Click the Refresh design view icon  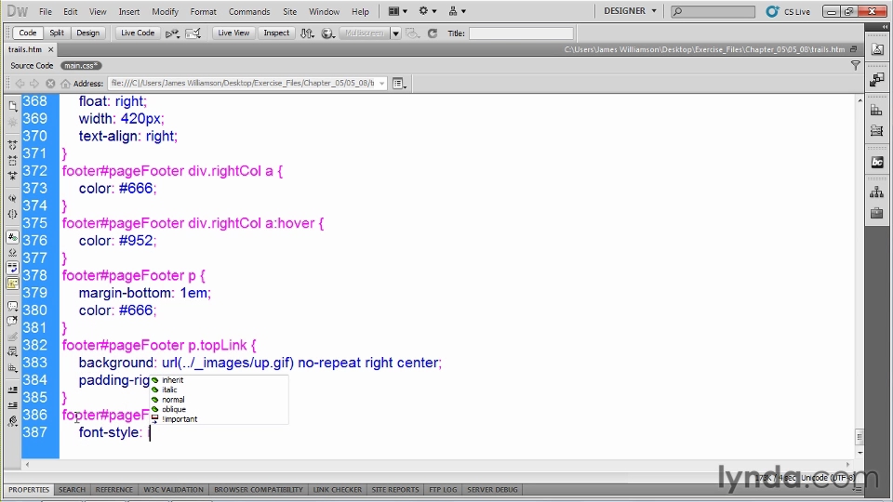(x=433, y=33)
